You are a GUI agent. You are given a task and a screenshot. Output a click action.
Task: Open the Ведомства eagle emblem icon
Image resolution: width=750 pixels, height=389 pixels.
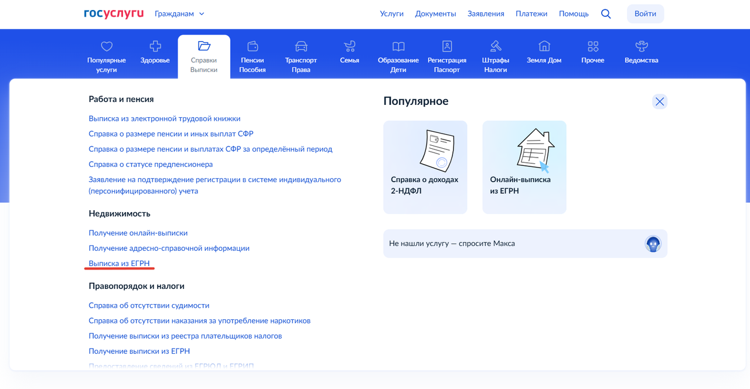(642, 46)
